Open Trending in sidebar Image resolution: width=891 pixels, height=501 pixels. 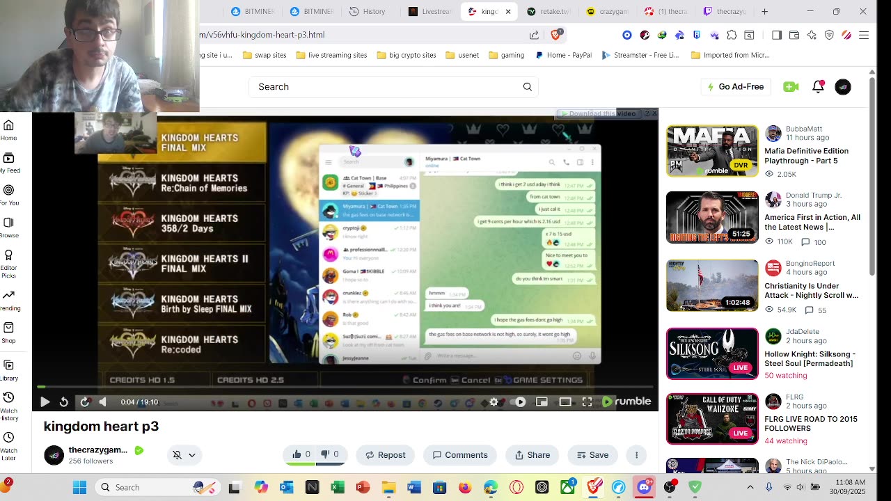click(10, 300)
